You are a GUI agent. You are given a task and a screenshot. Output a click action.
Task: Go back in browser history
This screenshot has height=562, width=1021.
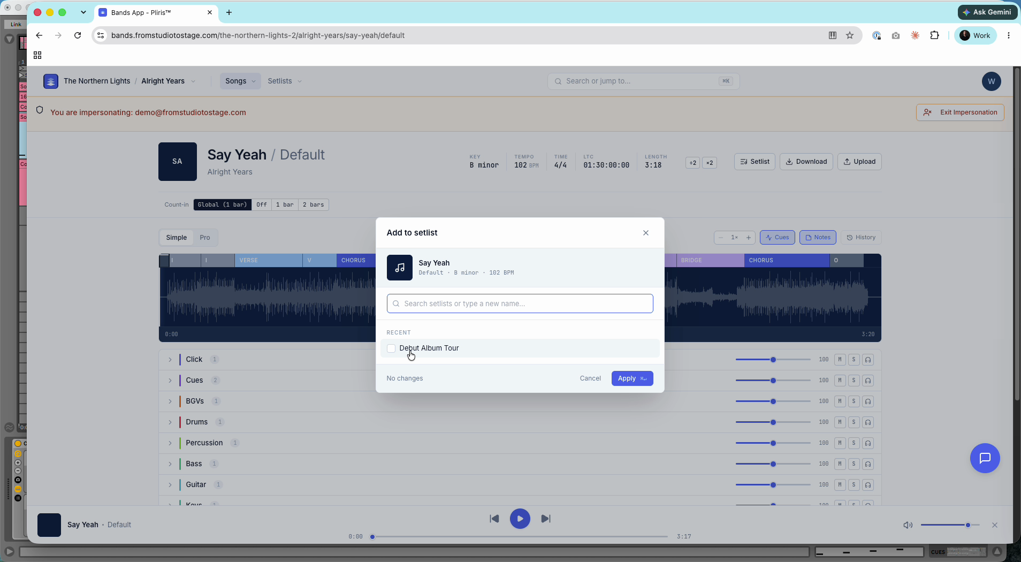click(39, 35)
